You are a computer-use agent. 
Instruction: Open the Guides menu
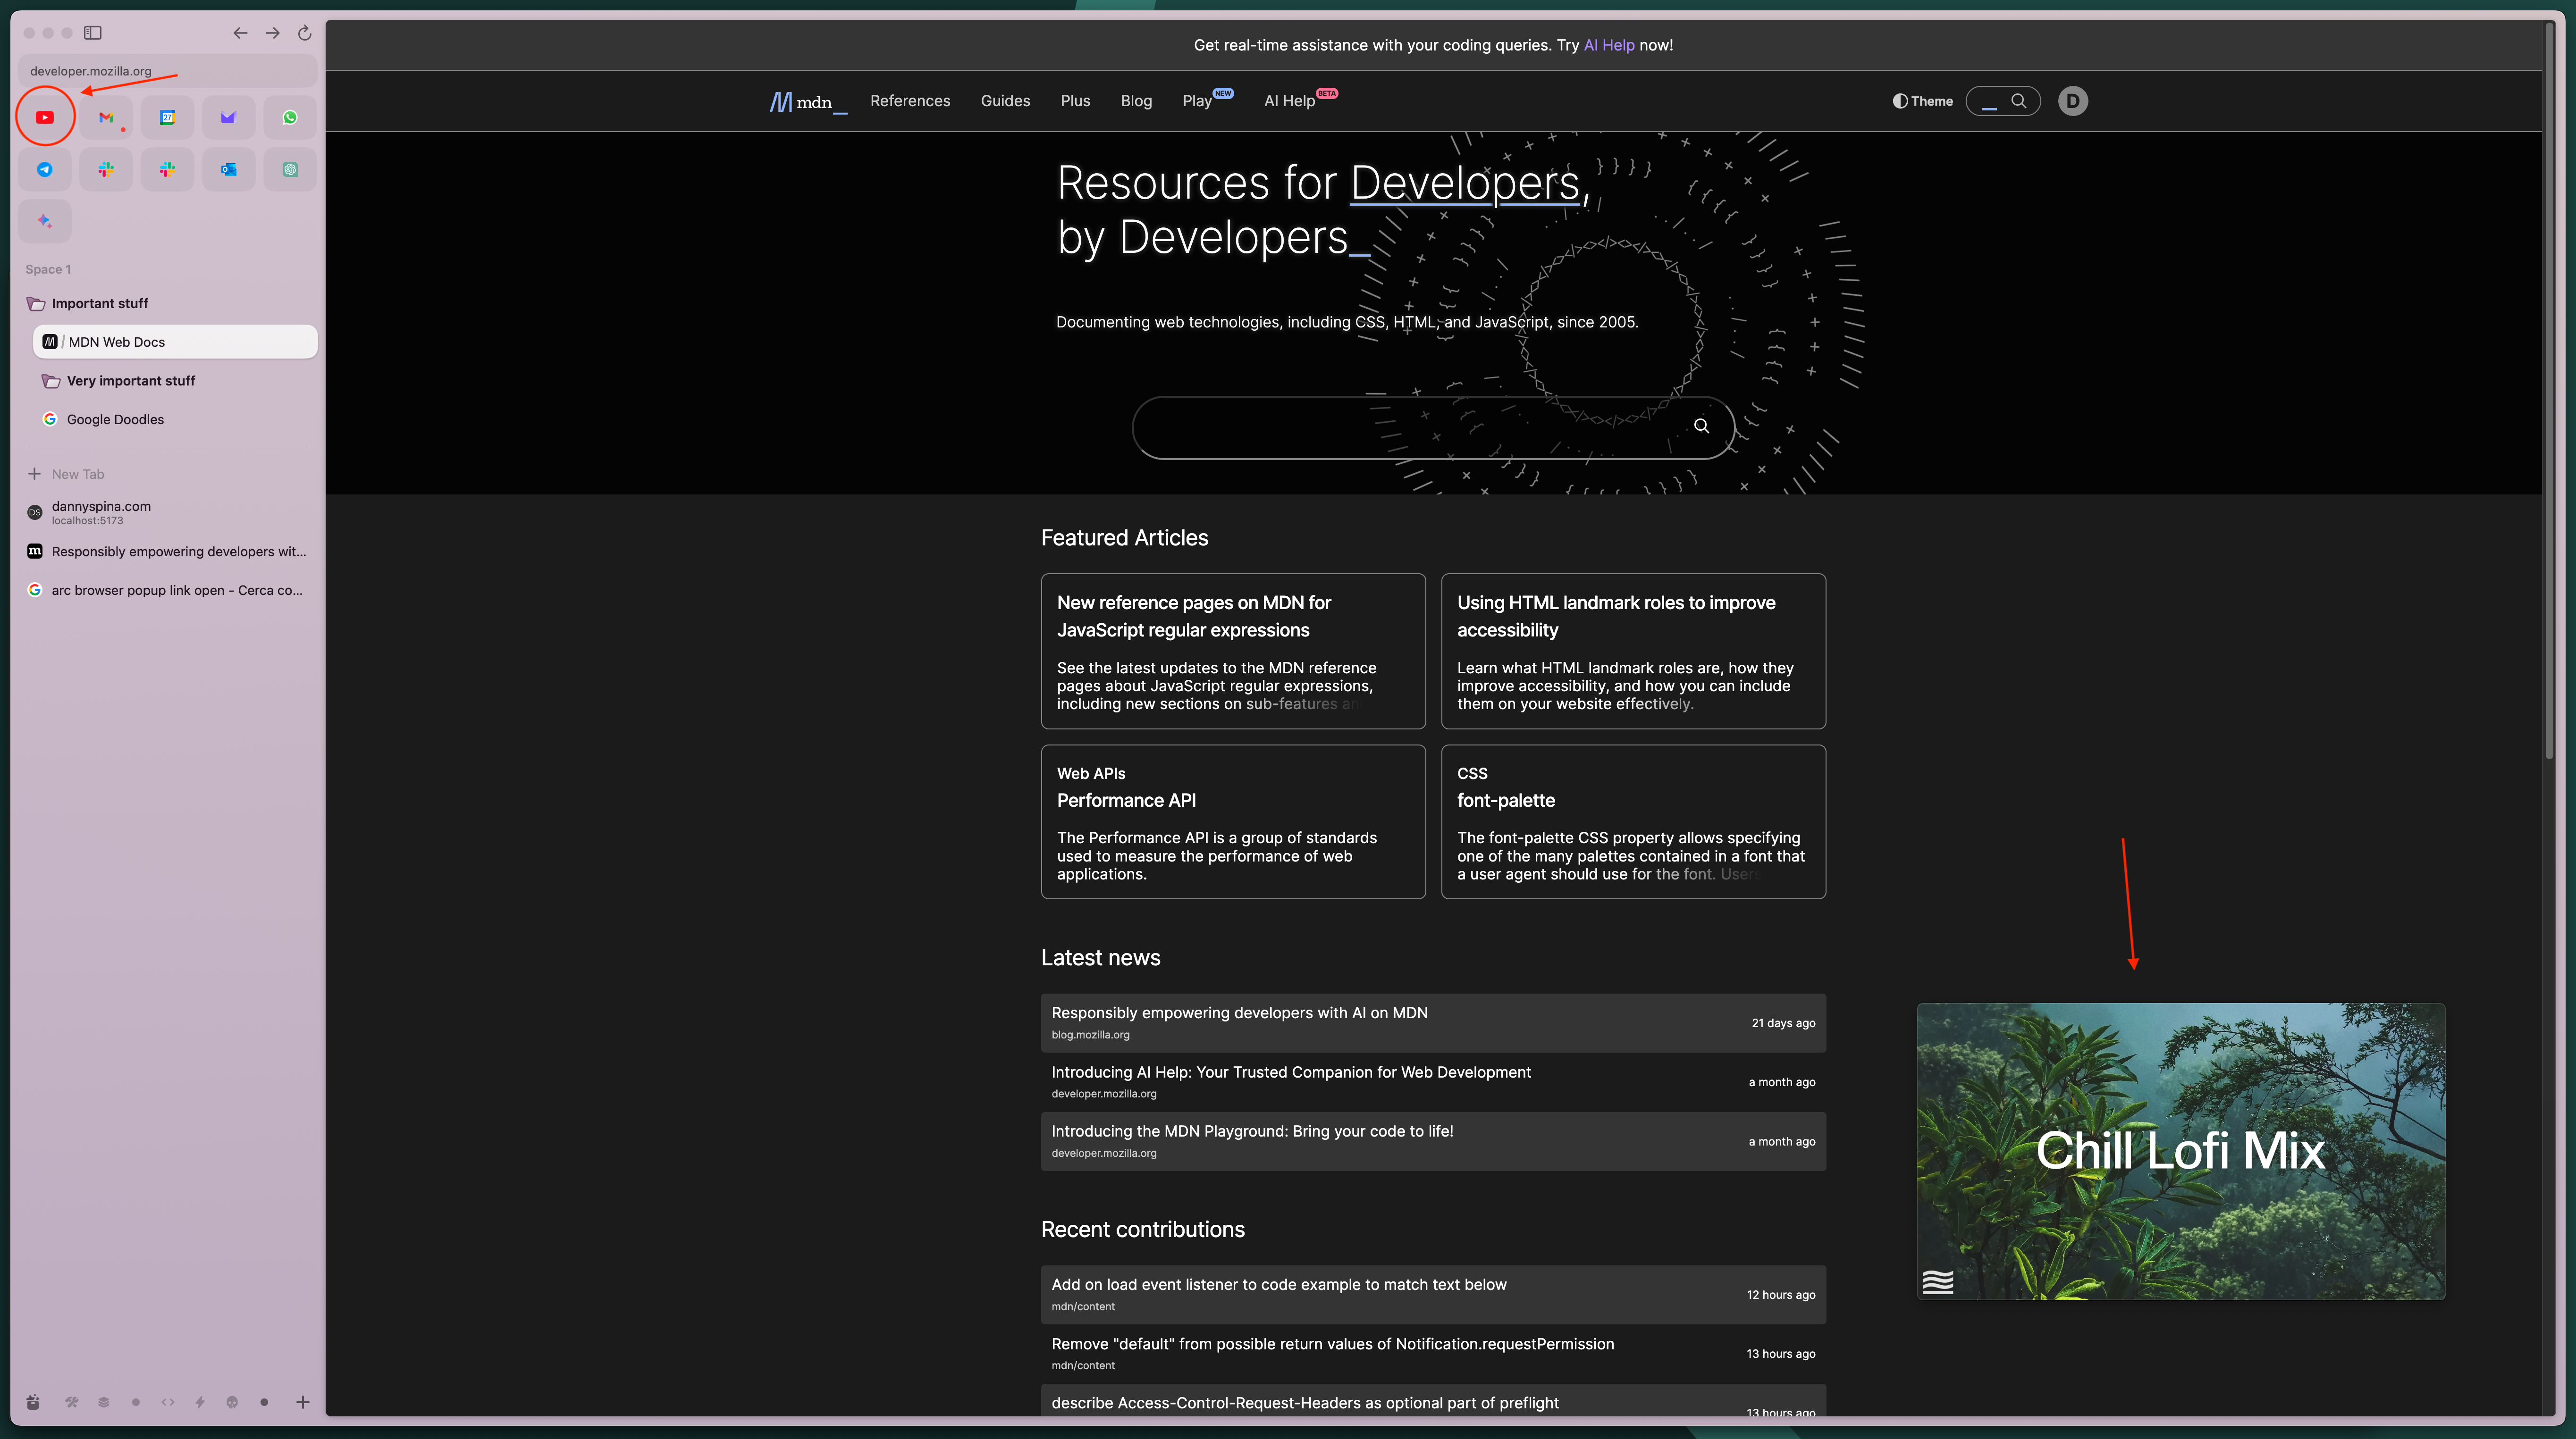tap(1005, 101)
